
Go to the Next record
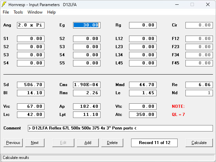tap(35, 143)
